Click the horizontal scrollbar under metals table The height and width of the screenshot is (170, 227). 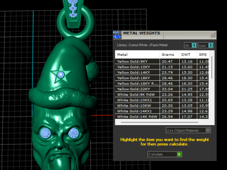click(x=159, y=122)
